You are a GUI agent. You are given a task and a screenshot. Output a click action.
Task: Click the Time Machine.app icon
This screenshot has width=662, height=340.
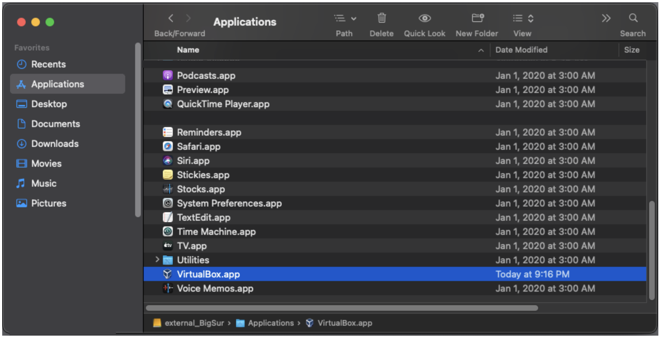click(x=167, y=232)
